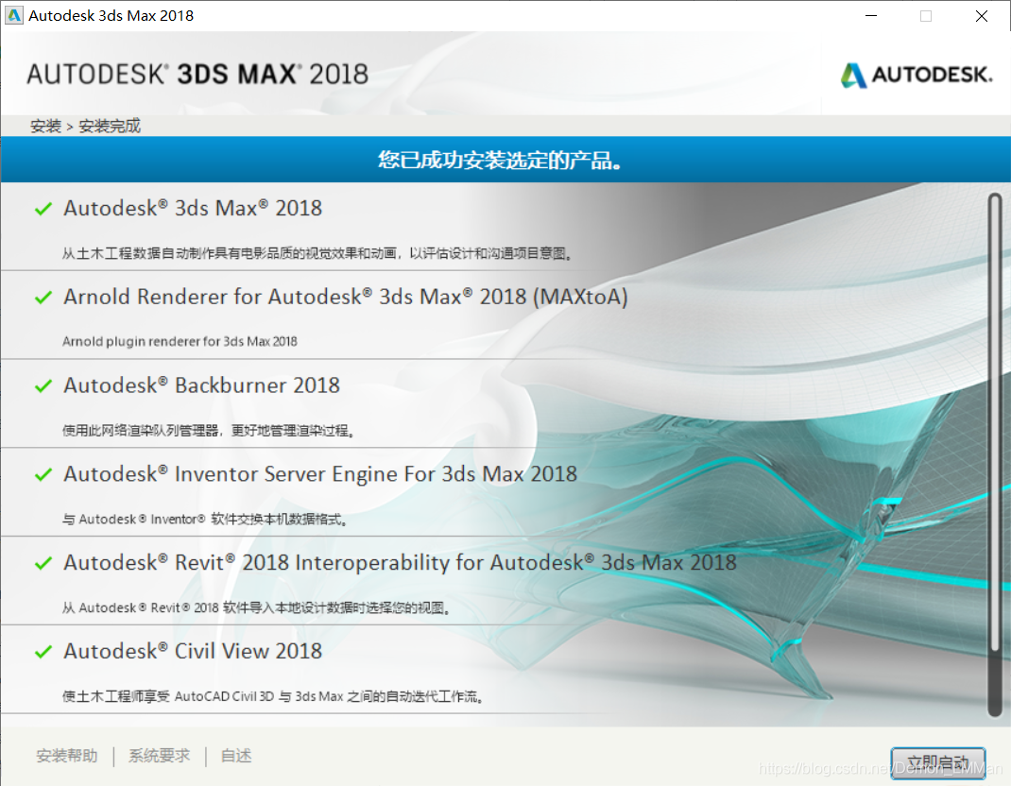The width and height of the screenshot is (1011, 786).
Task: Open the 系统要求 link
Action: click(x=160, y=756)
